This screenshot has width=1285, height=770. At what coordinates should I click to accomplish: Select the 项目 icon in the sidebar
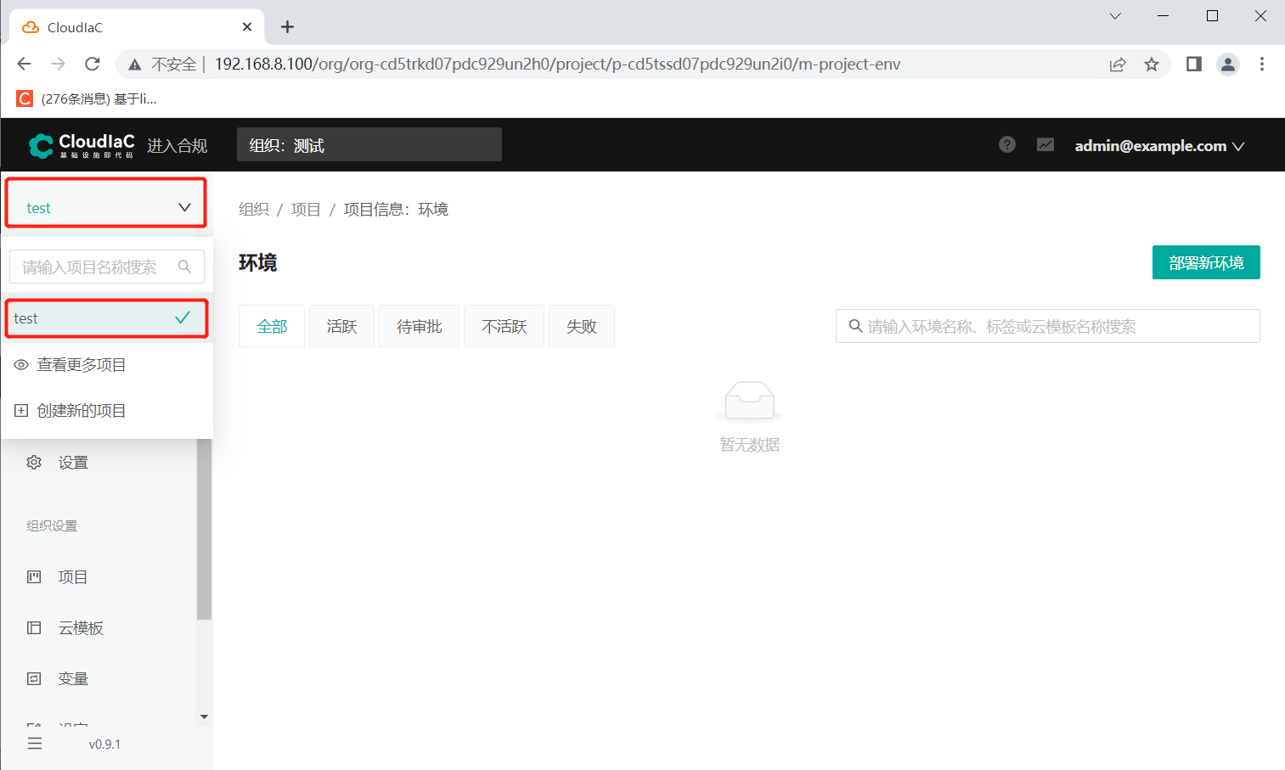pos(33,576)
